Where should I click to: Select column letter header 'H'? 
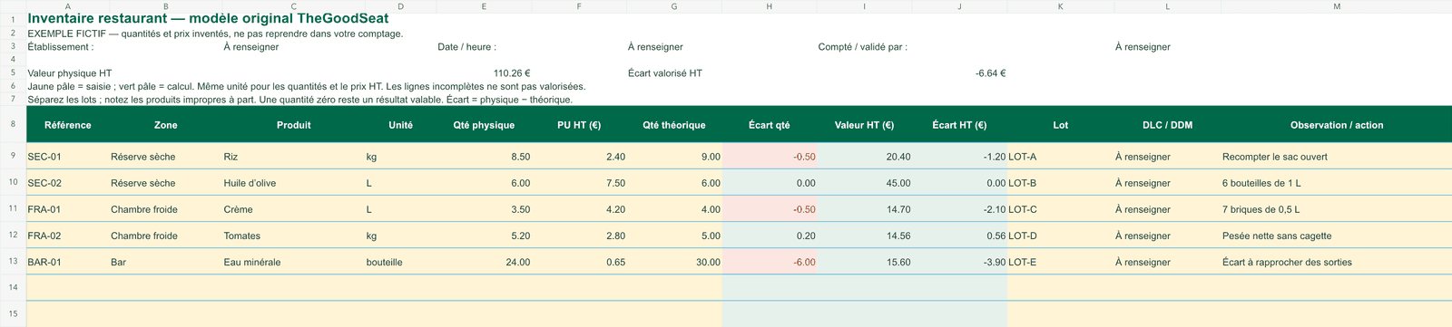[770, 5]
